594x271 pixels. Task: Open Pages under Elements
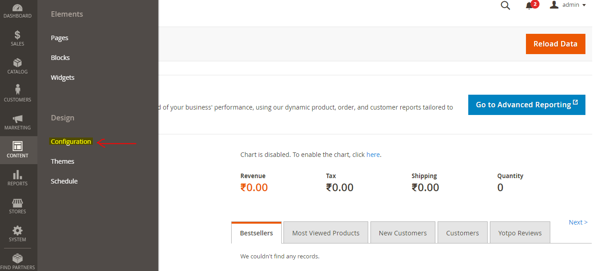point(59,38)
